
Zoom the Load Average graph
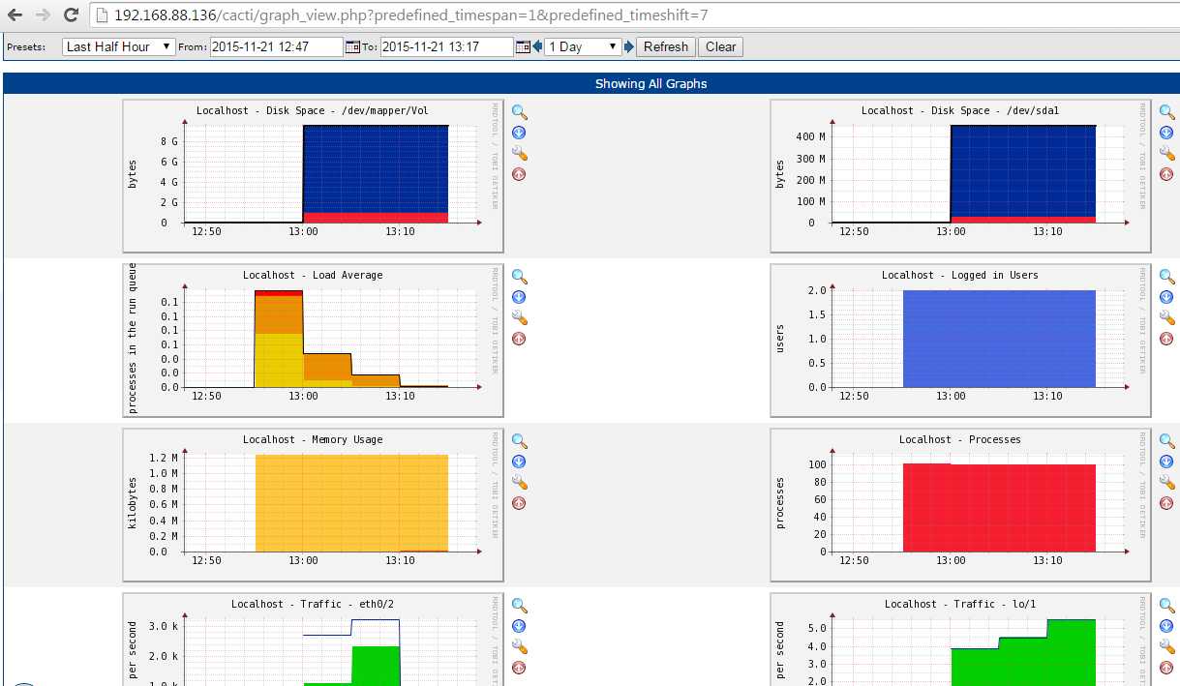tap(519, 277)
